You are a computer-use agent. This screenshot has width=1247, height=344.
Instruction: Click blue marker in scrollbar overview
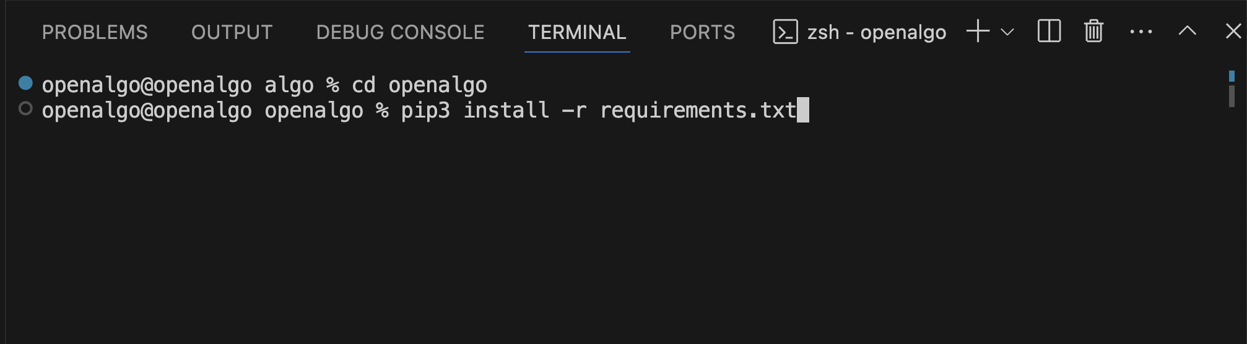[x=1232, y=76]
